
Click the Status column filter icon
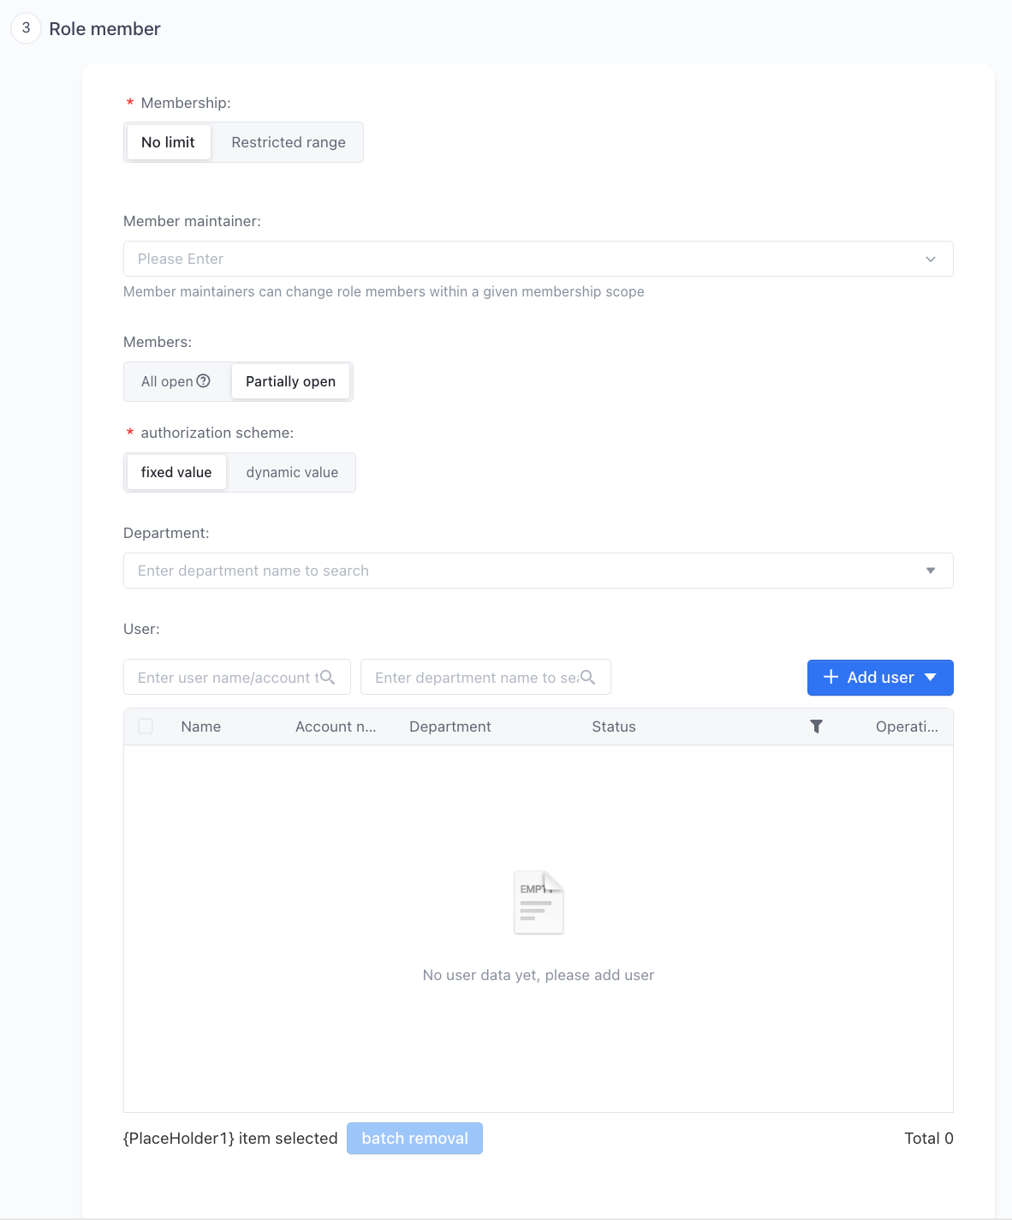pos(817,727)
